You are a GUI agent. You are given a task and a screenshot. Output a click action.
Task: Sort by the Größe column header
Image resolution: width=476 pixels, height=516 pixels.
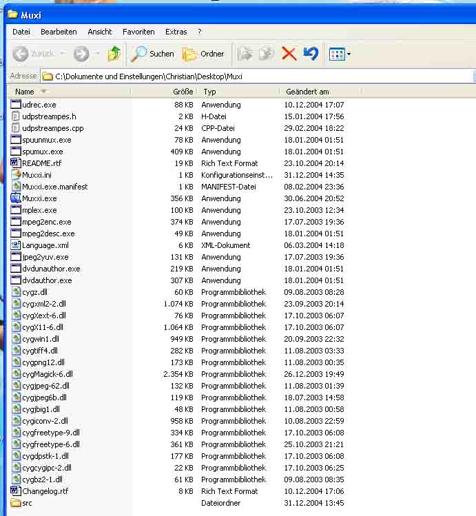(164, 92)
